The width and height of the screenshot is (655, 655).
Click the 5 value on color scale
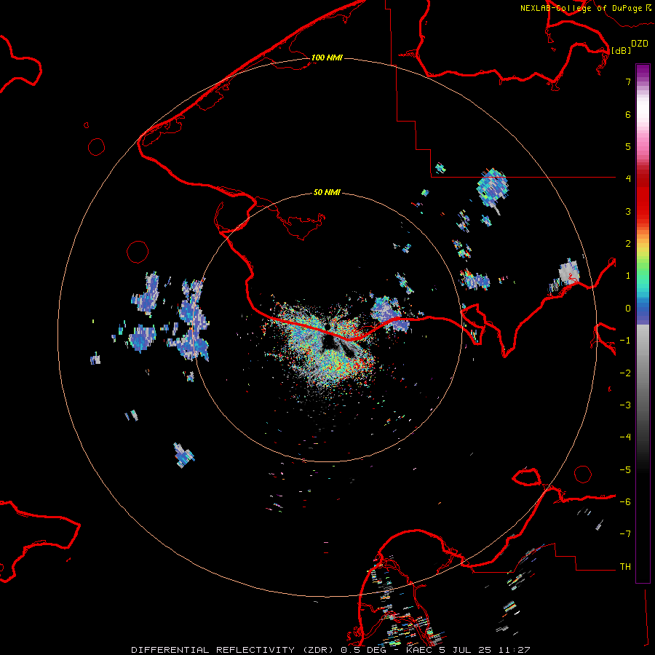[628, 146]
